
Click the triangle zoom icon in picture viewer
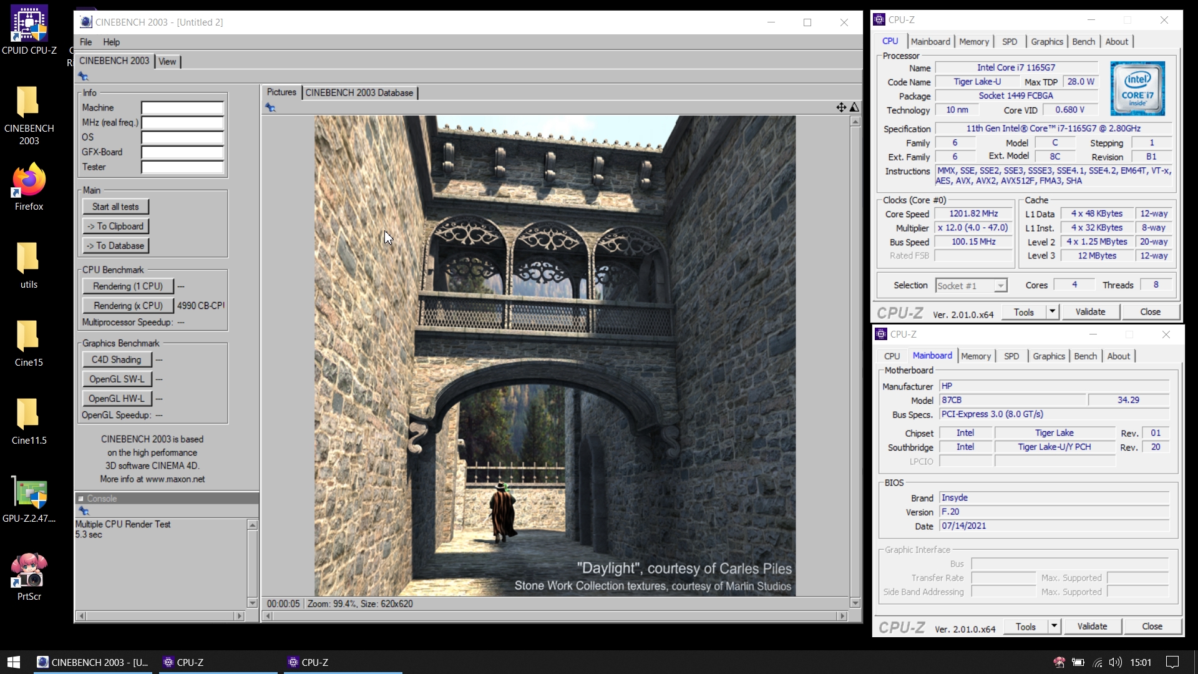(x=854, y=107)
